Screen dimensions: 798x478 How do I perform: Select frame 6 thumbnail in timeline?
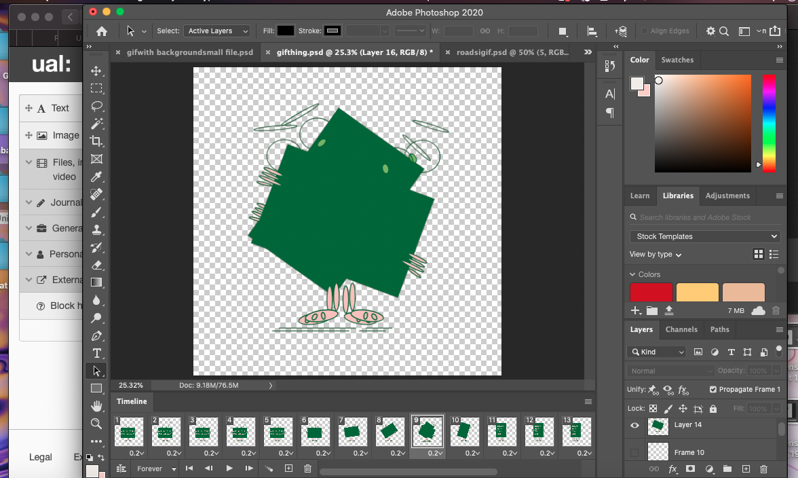coord(314,432)
